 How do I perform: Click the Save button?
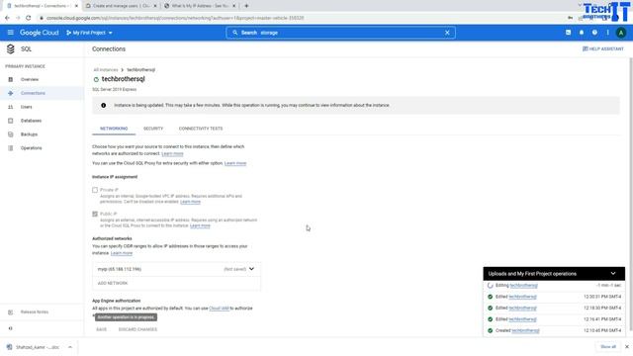click(102, 329)
